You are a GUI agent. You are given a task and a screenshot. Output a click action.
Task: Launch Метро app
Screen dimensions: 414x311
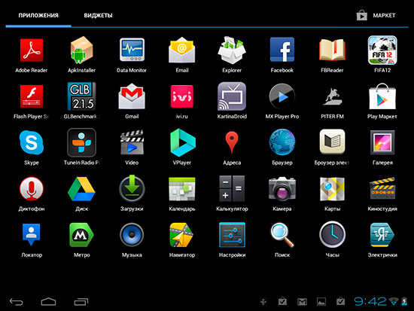(81, 235)
